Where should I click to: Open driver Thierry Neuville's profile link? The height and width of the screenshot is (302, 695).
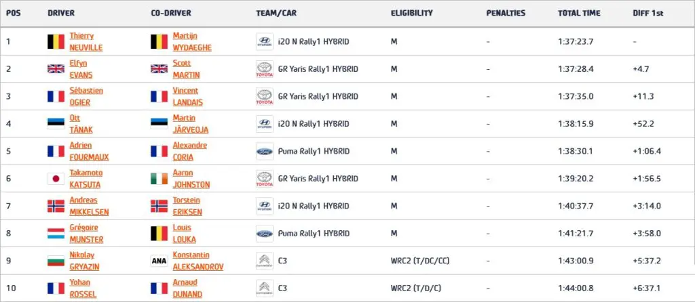coord(84,41)
